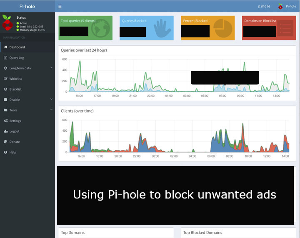The height and width of the screenshot is (238, 300).
Task: Click the Help question mark icon
Action: pos(5,152)
